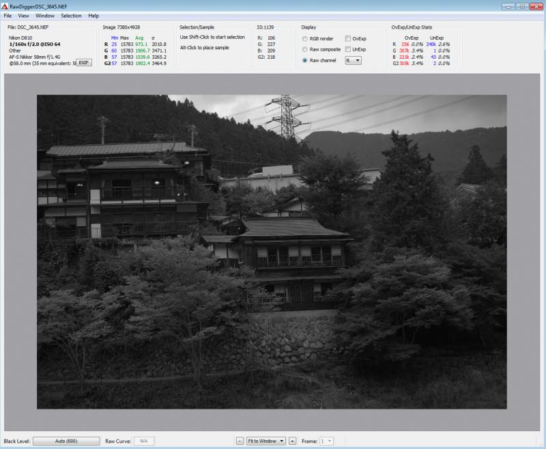Click the G channel OvExp value 307k
Screen dimensions: 546x449
click(x=404, y=51)
